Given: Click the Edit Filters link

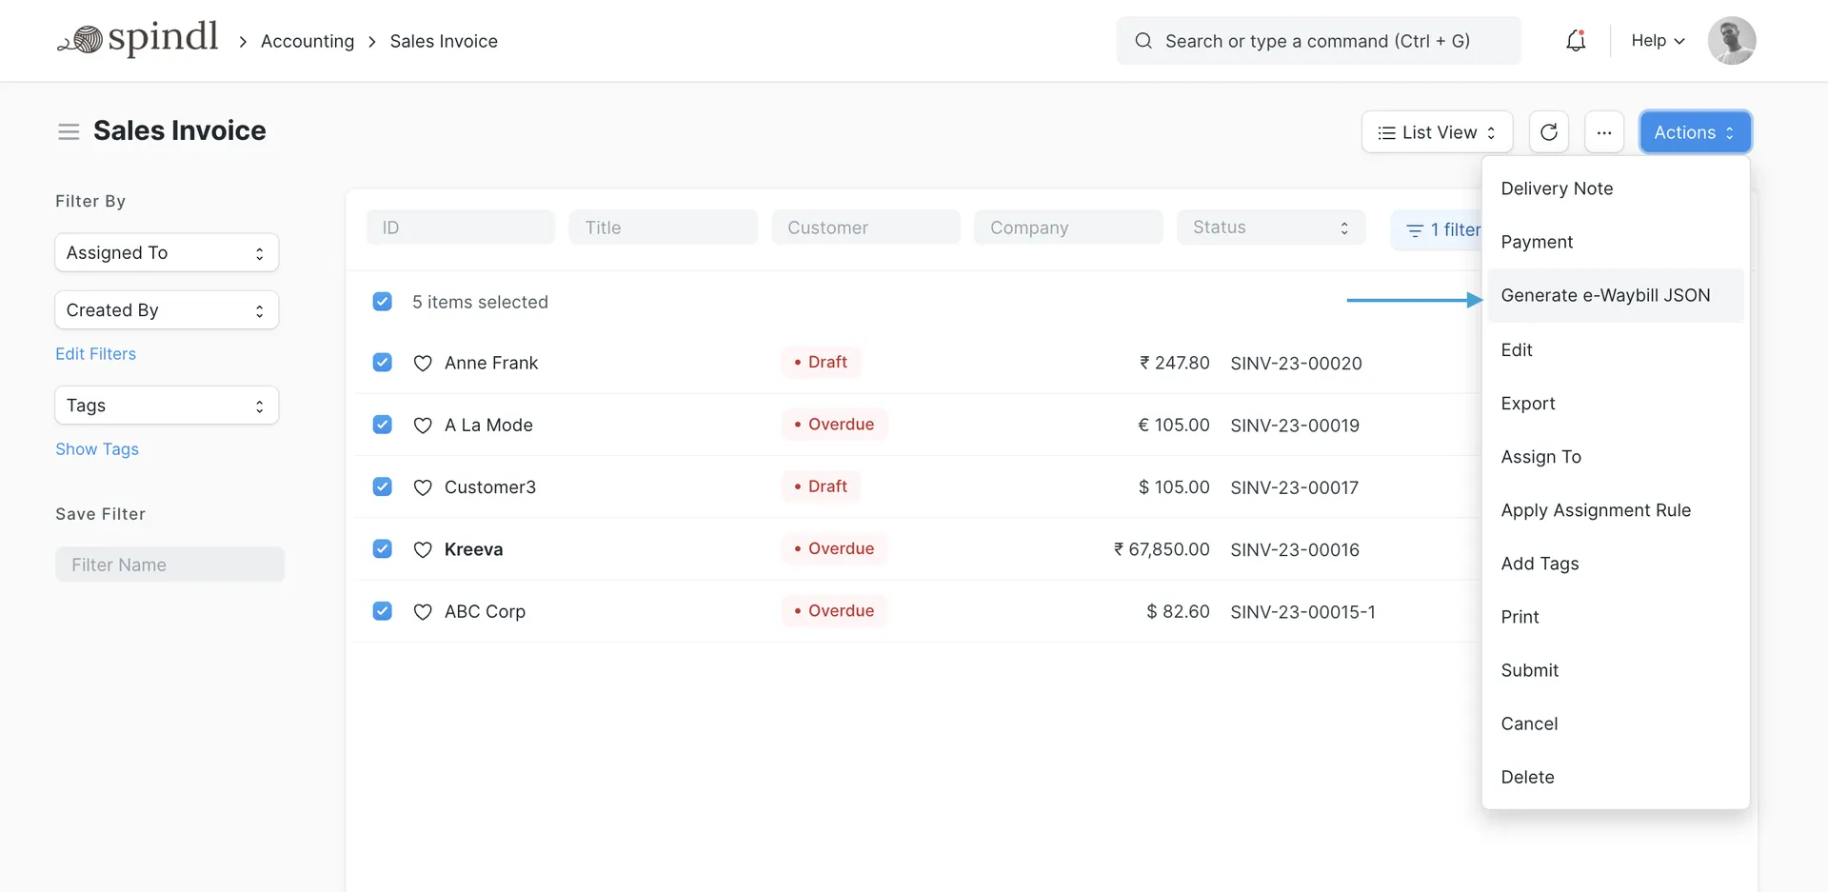Looking at the screenshot, I should pyautogui.click(x=95, y=354).
